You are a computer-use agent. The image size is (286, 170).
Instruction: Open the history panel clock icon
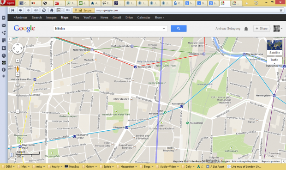[4, 55]
